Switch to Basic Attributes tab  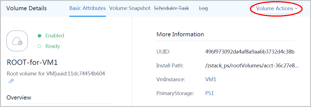point(87,8)
